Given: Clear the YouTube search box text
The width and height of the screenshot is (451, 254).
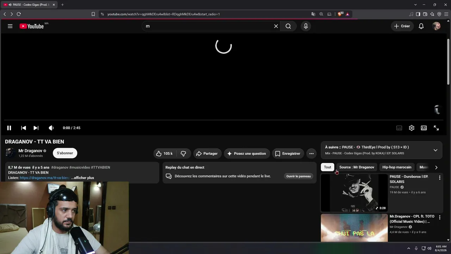Looking at the screenshot, I should pyautogui.click(x=276, y=26).
